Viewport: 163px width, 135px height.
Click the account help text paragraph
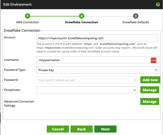coord(97,48)
